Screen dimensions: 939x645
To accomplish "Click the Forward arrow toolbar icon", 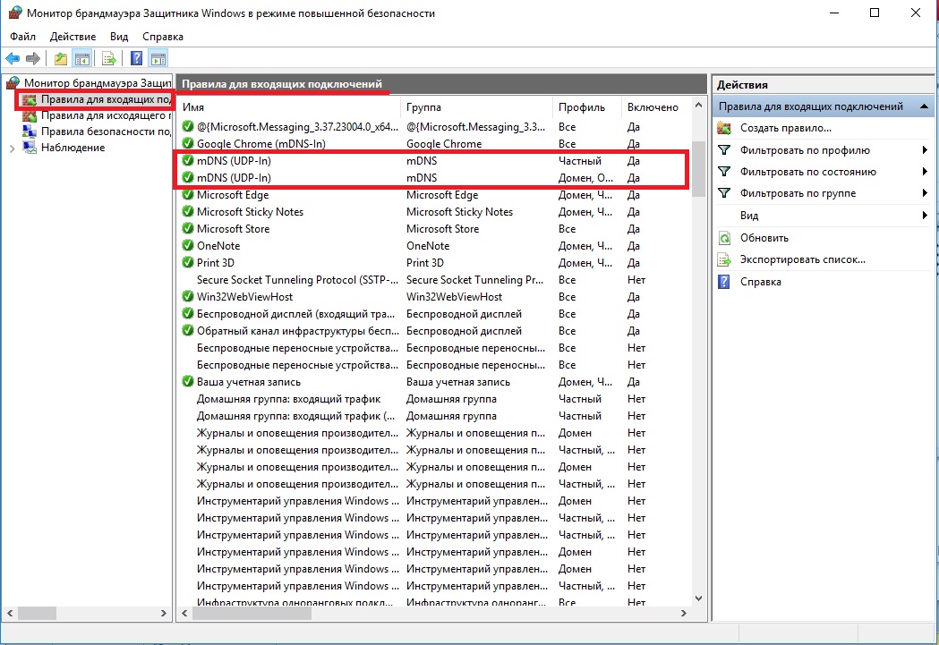I will (33, 59).
